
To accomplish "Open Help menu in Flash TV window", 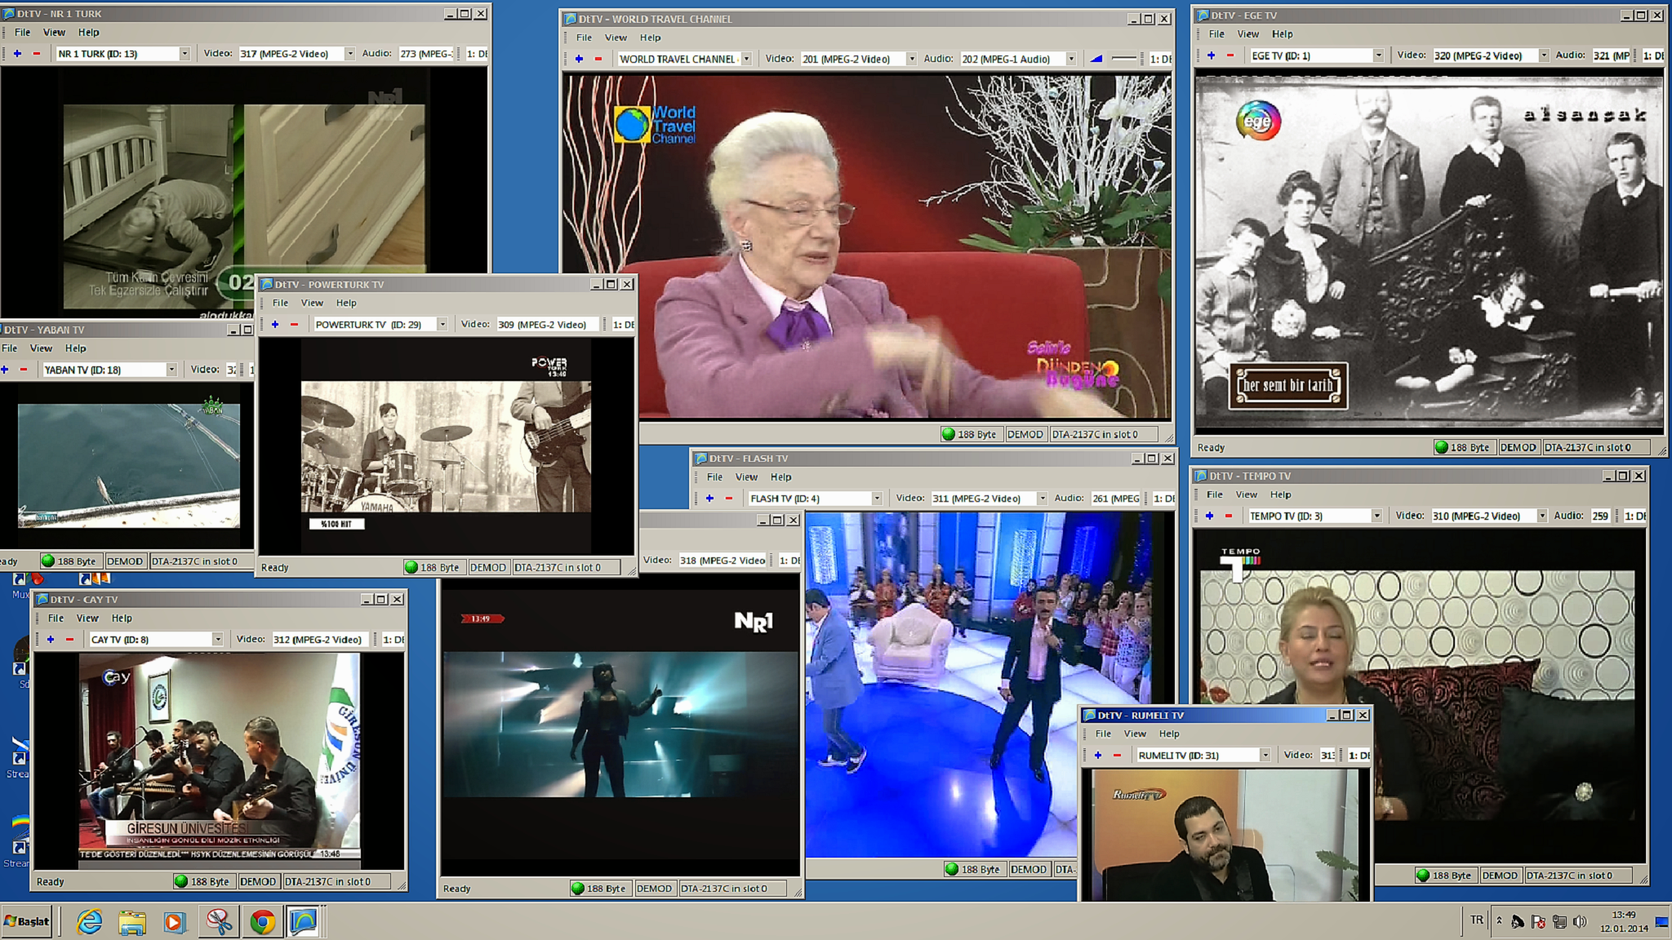I will click(x=780, y=477).
